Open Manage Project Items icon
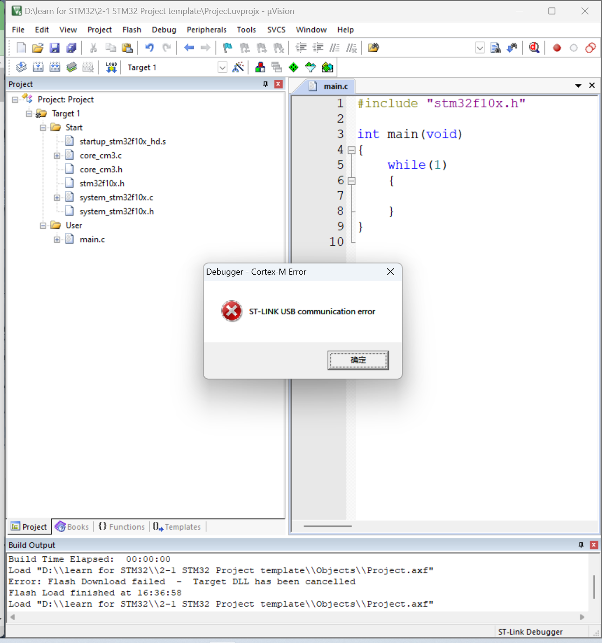 tap(260, 67)
